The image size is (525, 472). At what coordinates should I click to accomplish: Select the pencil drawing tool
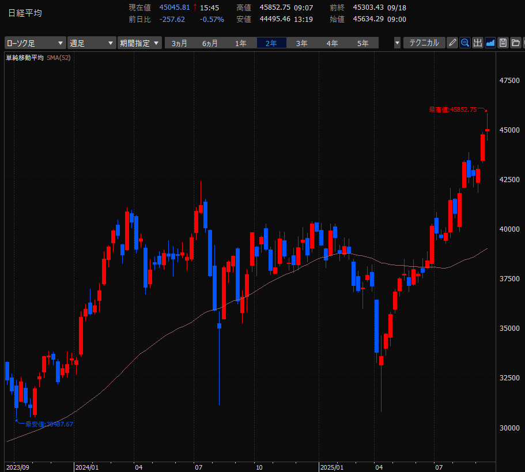coord(452,43)
